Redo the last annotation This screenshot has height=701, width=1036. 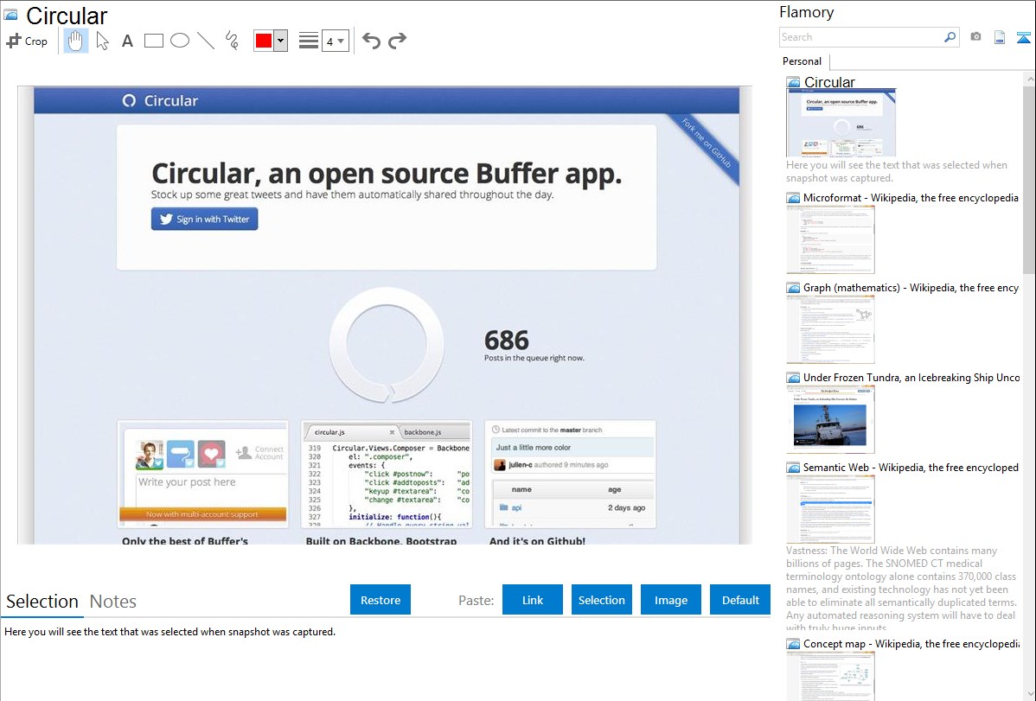[397, 41]
